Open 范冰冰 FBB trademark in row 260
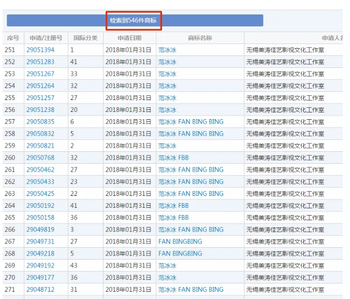Screen dimensions: 350x299 [x=173, y=158]
